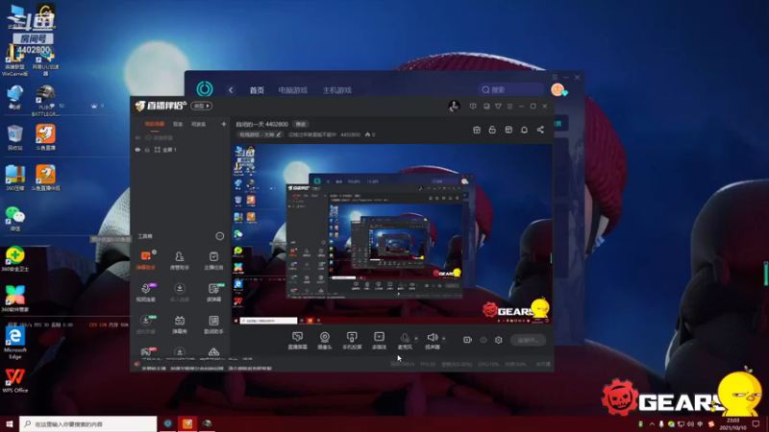The height and width of the screenshot is (432, 769).
Task: Click the Windows taskbar search box
Action: (88, 423)
